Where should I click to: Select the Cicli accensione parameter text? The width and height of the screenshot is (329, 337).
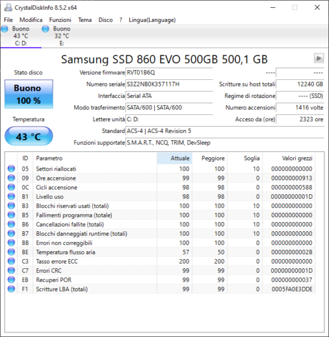56,188
